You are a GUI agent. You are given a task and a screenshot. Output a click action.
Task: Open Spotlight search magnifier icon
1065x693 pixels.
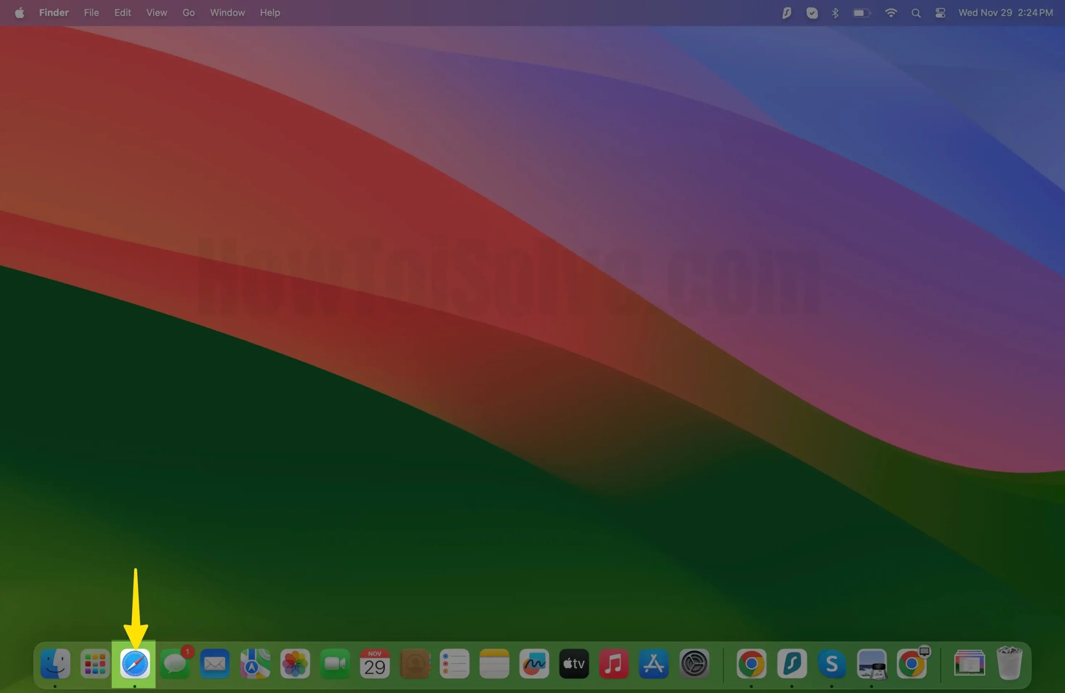916,12
